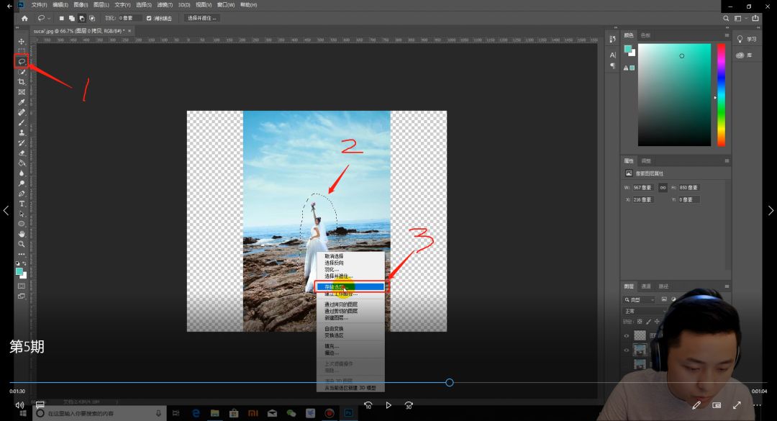777x421 pixels.
Task: Close the sucai.jpg document tab
Action: (x=129, y=31)
